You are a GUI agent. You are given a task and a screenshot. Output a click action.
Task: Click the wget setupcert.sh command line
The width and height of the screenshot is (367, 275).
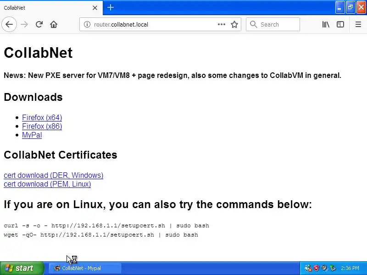pos(101,235)
